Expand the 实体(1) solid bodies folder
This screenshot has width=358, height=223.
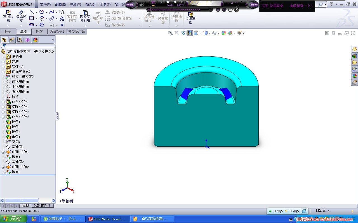click(3, 67)
